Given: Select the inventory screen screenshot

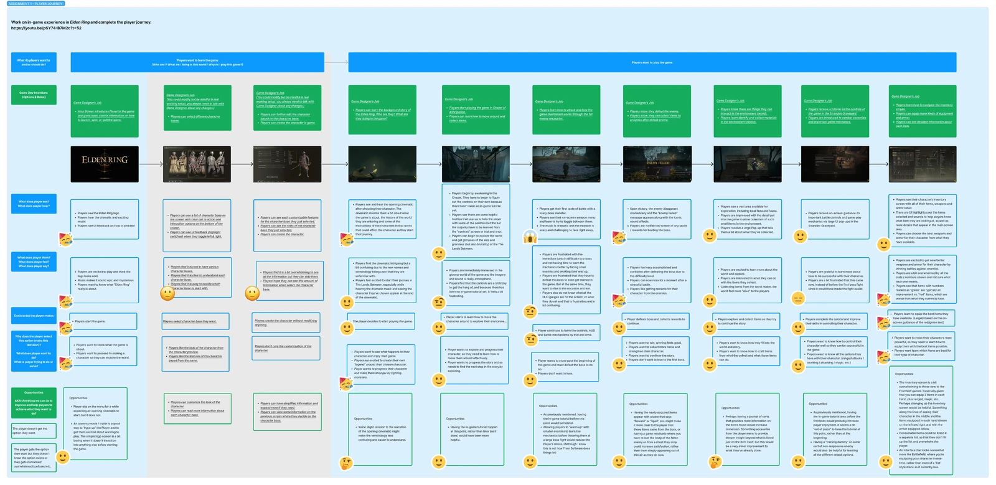Looking at the screenshot, I should [x=923, y=164].
